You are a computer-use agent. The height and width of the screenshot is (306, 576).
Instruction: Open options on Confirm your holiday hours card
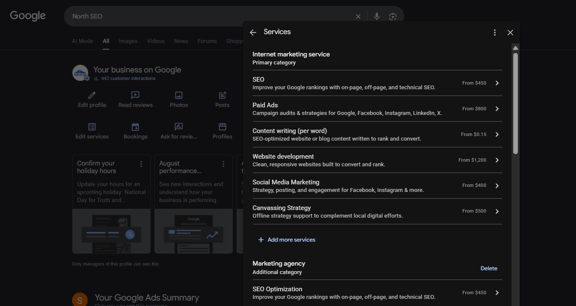[x=141, y=164]
